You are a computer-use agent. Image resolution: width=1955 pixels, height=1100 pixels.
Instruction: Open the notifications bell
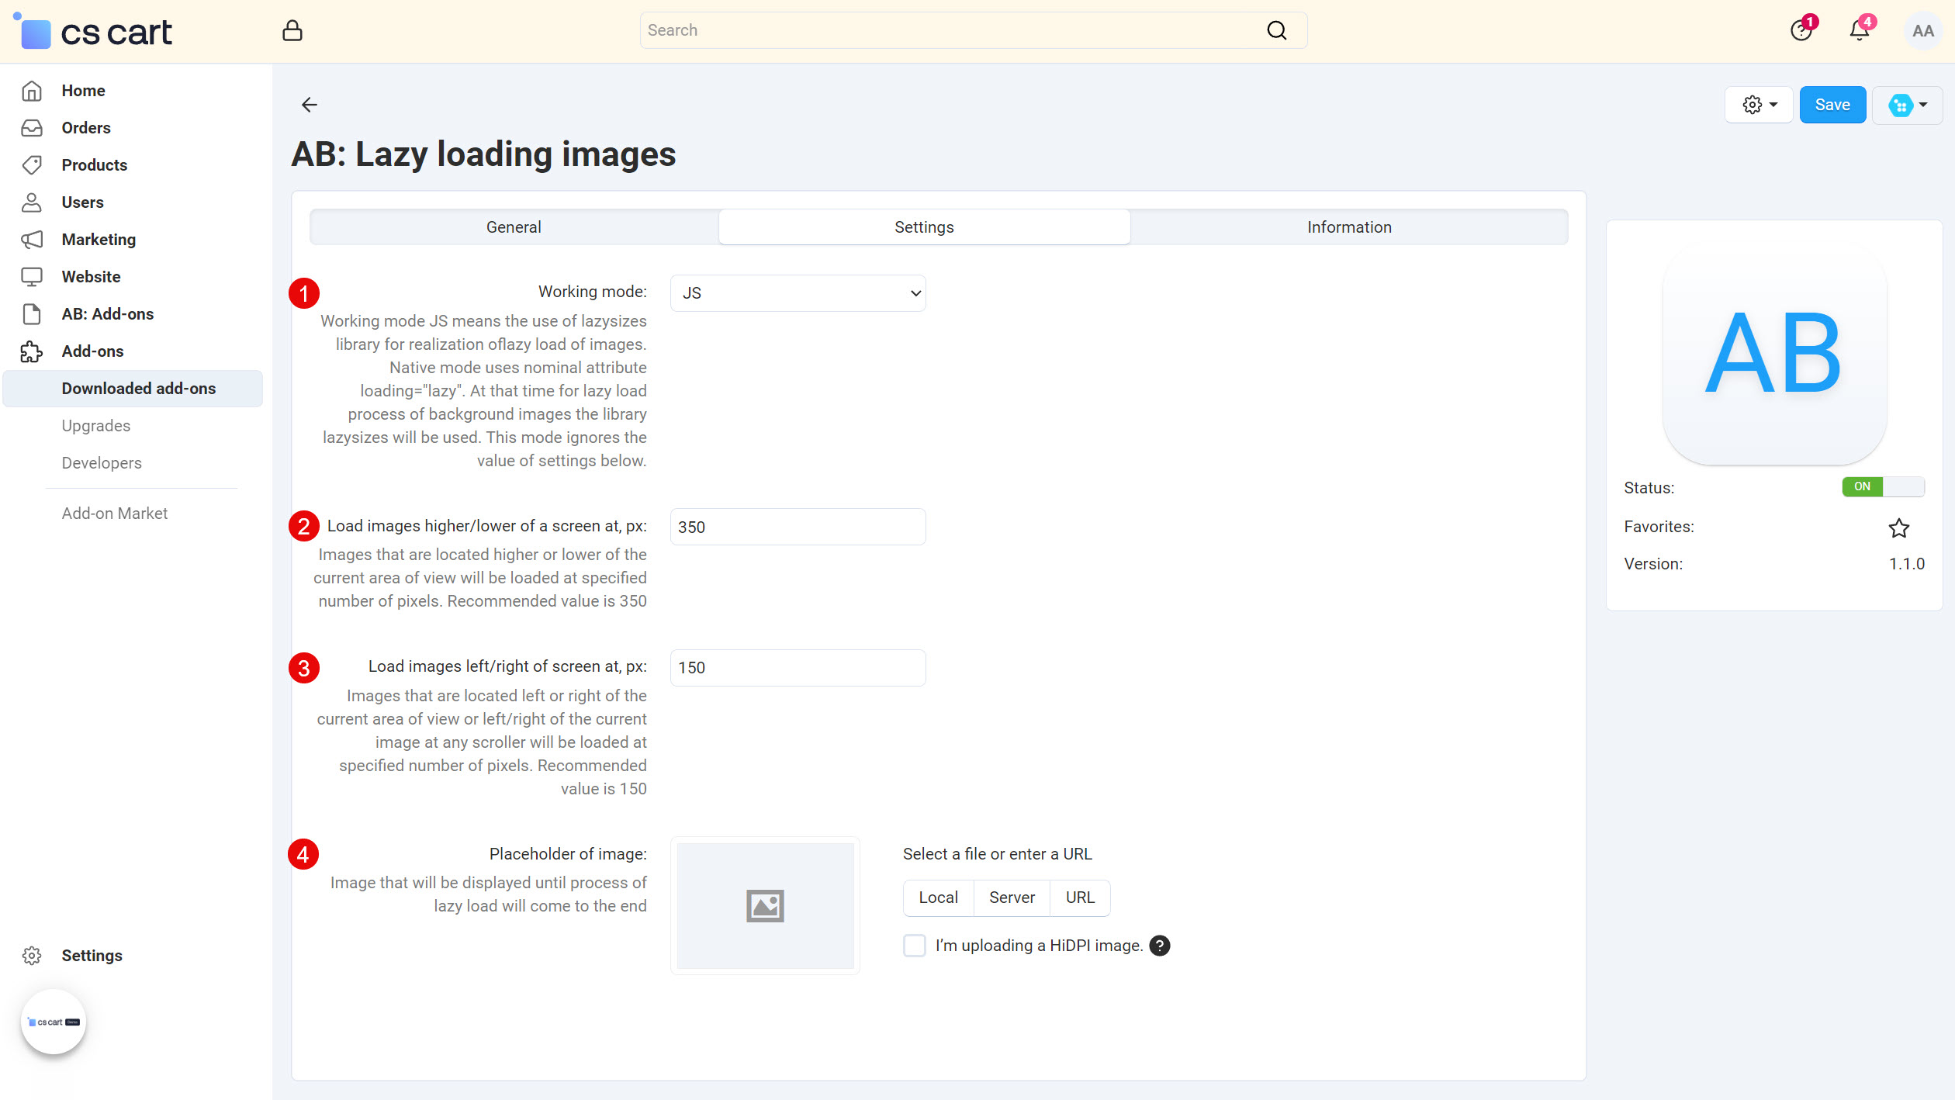(x=1860, y=30)
